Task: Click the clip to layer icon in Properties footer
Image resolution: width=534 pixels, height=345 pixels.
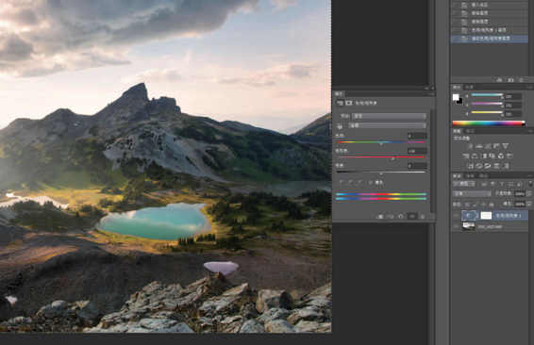Action: 380,217
